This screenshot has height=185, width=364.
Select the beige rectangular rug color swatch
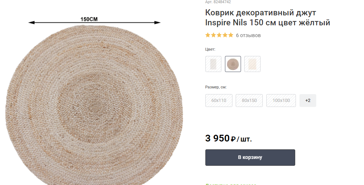point(252,64)
